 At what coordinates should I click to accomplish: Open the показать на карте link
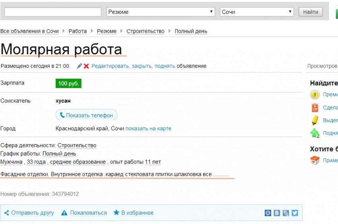pyautogui.click(x=148, y=129)
